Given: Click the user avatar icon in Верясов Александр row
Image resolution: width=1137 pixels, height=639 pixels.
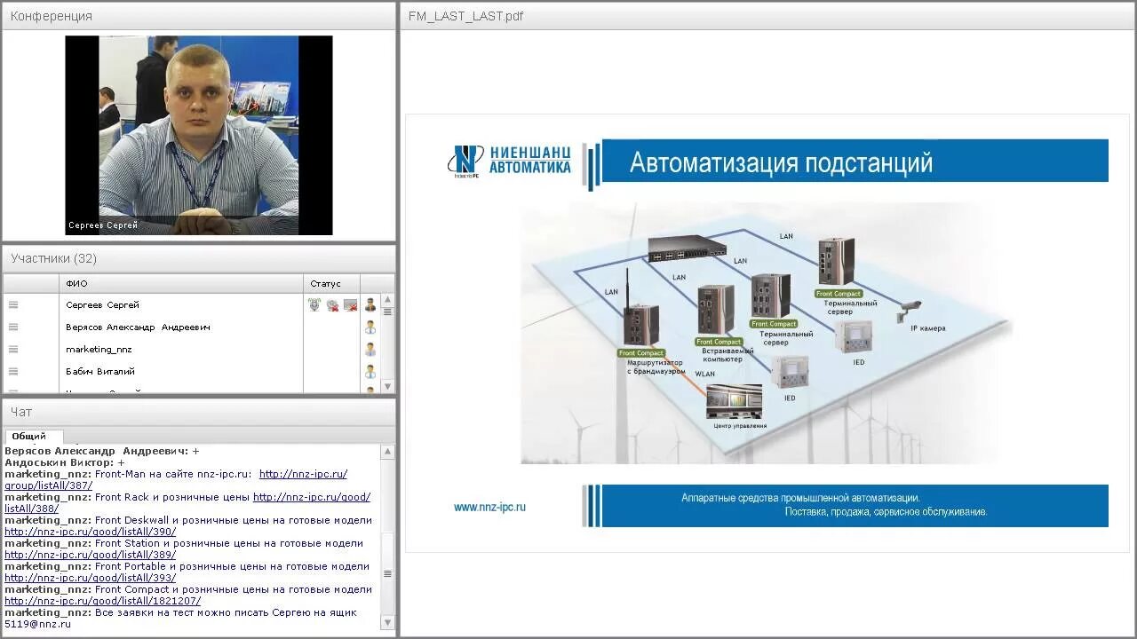Looking at the screenshot, I should (370, 327).
